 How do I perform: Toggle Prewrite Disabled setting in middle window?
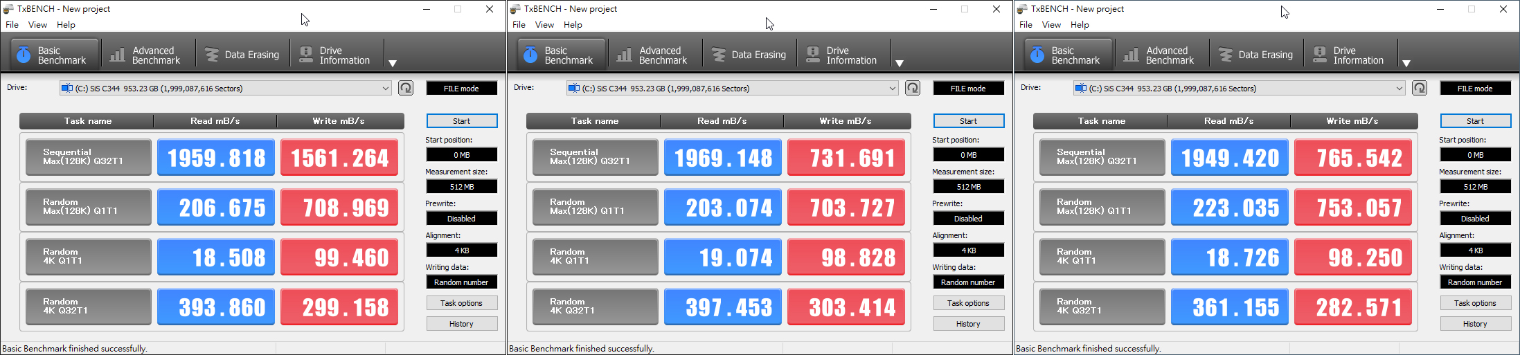point(968,219)
